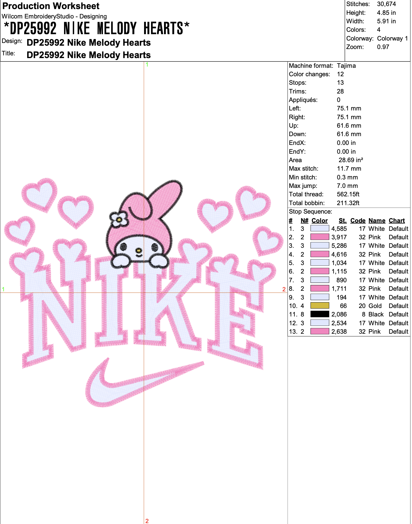Click the Stop Sequence heading
This screenshot has width=412, height=524.
click(310, 211)
